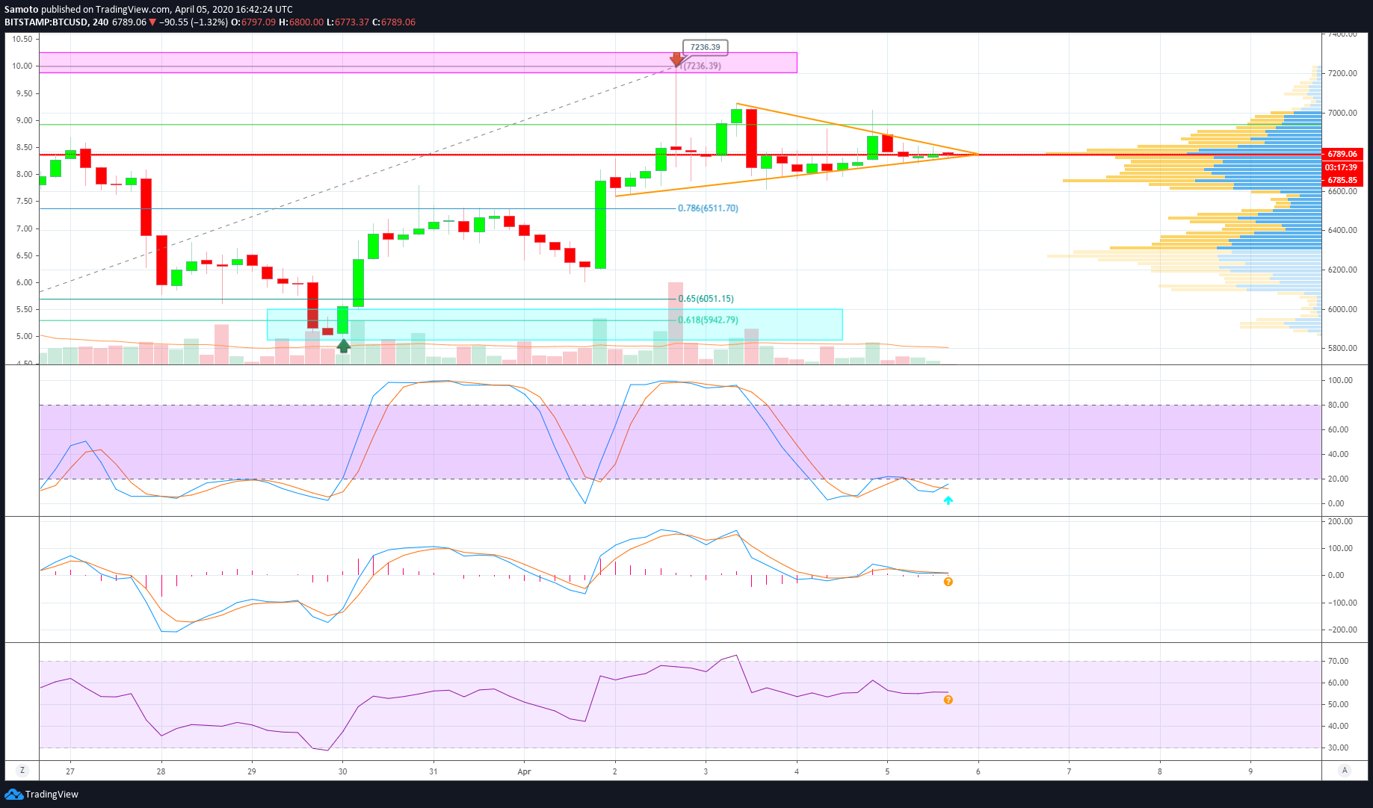The image size is (1373, 808).
Task: Click the TradingView logo at bottom left
Action: (41, 794)
